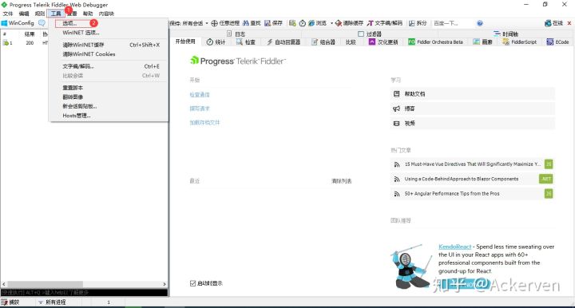The width and height of the screenshot is (575, 308).
Task: Open the 内容块 menu
Action: [106, 14]
